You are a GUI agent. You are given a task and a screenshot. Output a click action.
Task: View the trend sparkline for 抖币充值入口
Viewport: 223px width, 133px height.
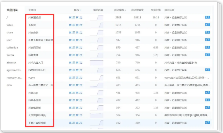coord(97,63)
